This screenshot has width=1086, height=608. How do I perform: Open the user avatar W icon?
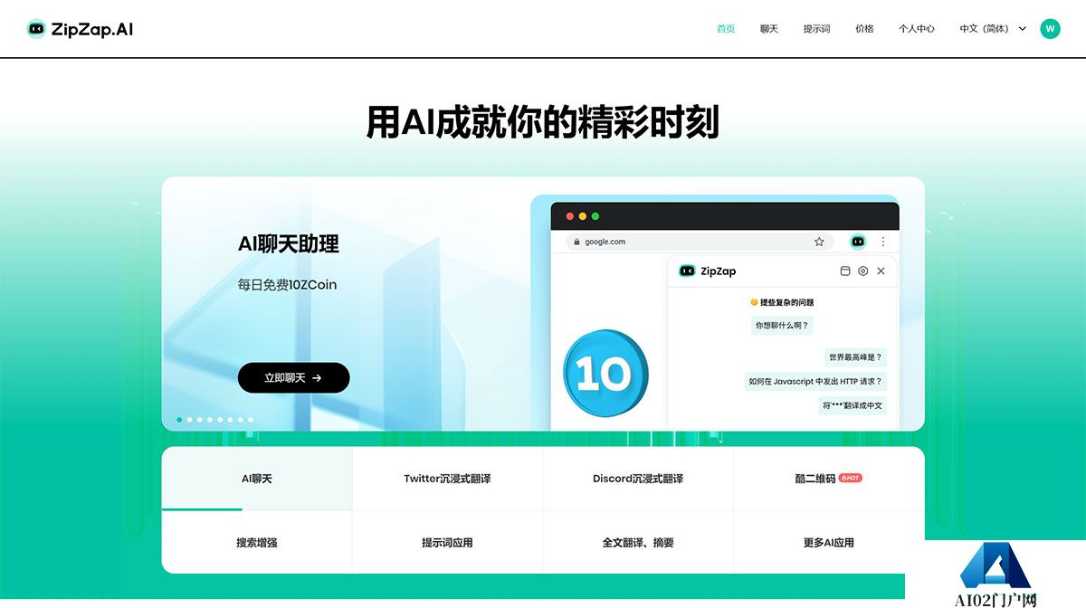click(x=1050, y=29)
